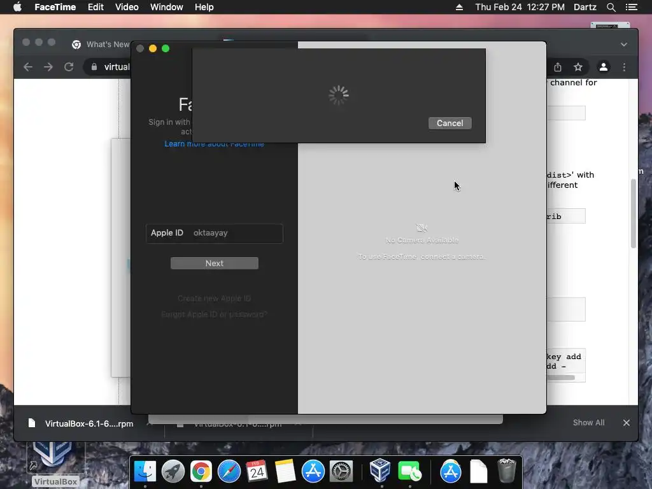Viewport: 652px width, 489px height.
Task: Click Show All downloads in Chrome
Action: click(x=589, y=423)
